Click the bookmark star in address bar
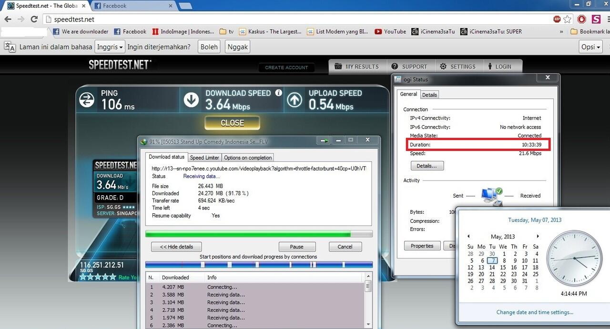Viewport: 610px width, 329px height. coord(567,20)
